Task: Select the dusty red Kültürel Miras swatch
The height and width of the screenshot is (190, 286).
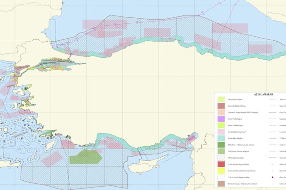Action: (221, 106)
